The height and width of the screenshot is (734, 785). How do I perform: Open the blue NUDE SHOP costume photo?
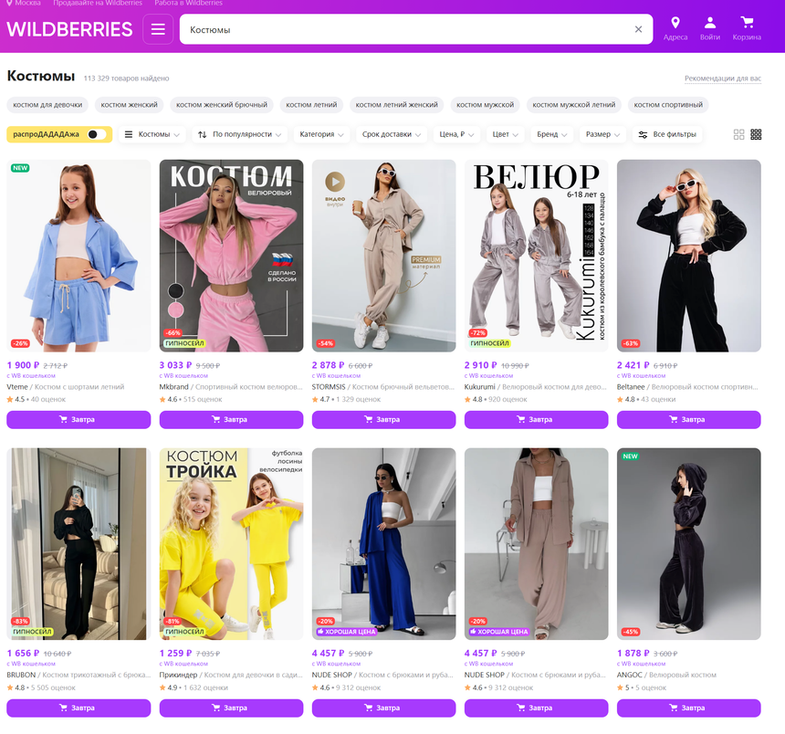tap(384, 544)
